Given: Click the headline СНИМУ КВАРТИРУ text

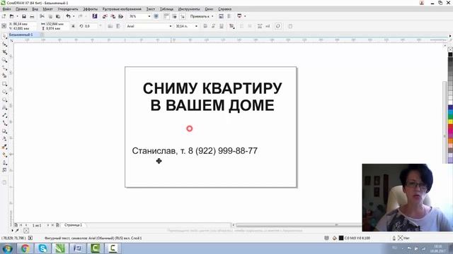Looking at the screenshot, I should [x=212, y=88].
